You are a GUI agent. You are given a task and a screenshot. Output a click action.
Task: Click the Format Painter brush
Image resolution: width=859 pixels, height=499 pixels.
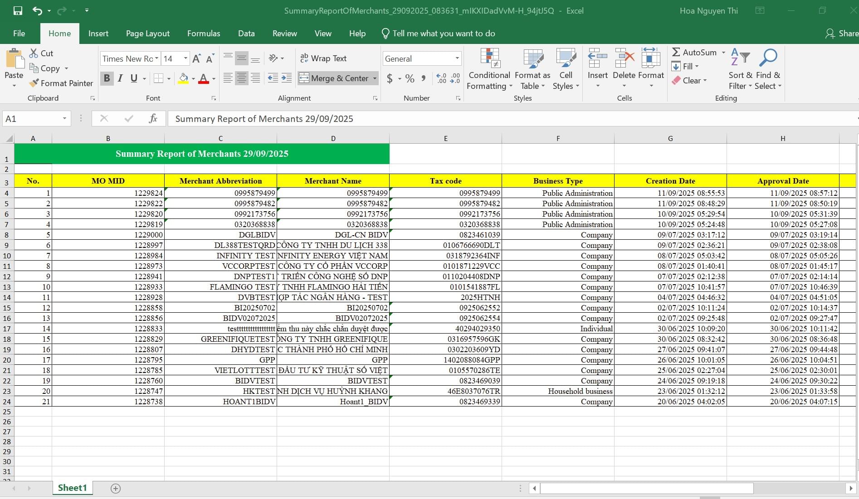coord(34,83)
